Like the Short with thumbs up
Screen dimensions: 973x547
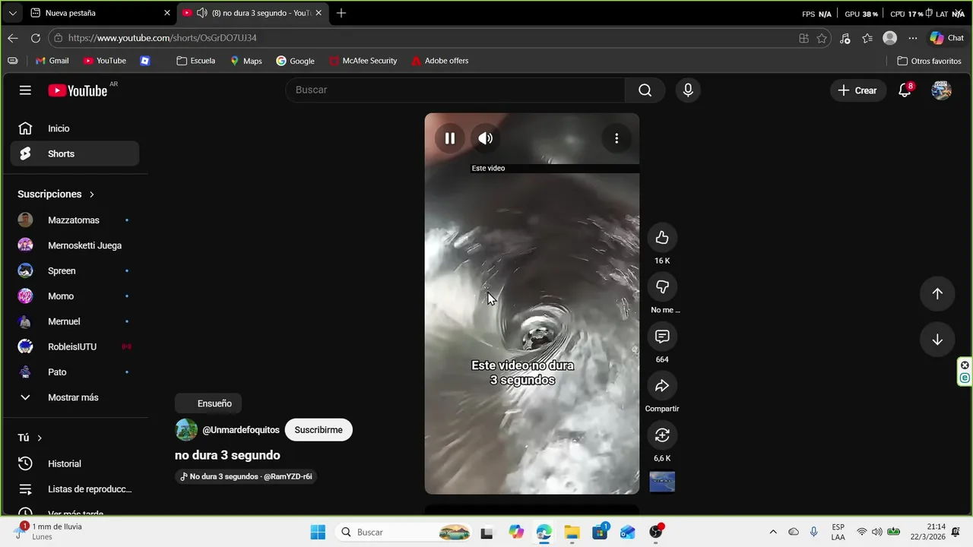662,238
